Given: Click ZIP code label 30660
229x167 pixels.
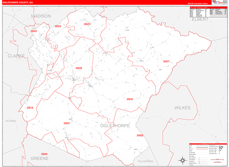Looking at the screenshot, I should click(x=140, y=135).
